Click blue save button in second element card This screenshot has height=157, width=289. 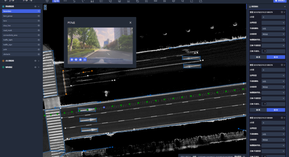point(276,110)
